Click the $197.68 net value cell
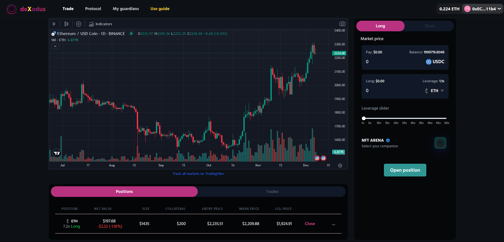 click(x=109, y=221)
